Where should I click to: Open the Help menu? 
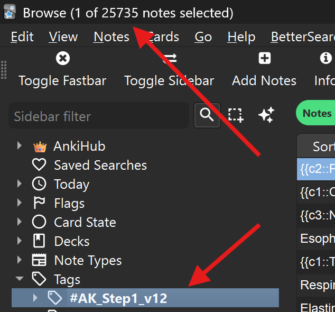(241, 37)
